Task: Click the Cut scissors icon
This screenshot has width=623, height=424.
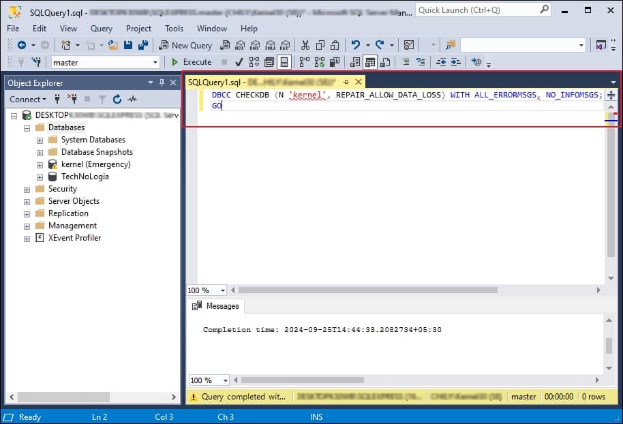Action: tap(305, 45)
